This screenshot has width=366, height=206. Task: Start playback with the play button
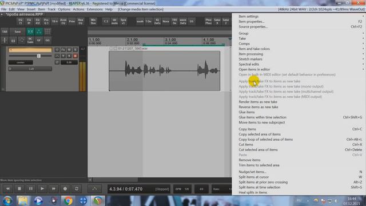point(42,189)
